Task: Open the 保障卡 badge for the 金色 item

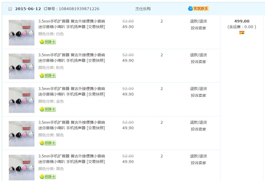Action: [48, 109]
